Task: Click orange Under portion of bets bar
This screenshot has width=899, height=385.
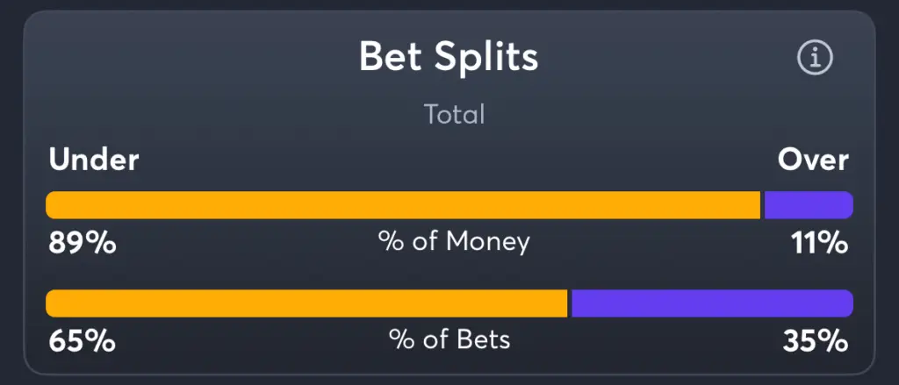Action: [306, 303]
